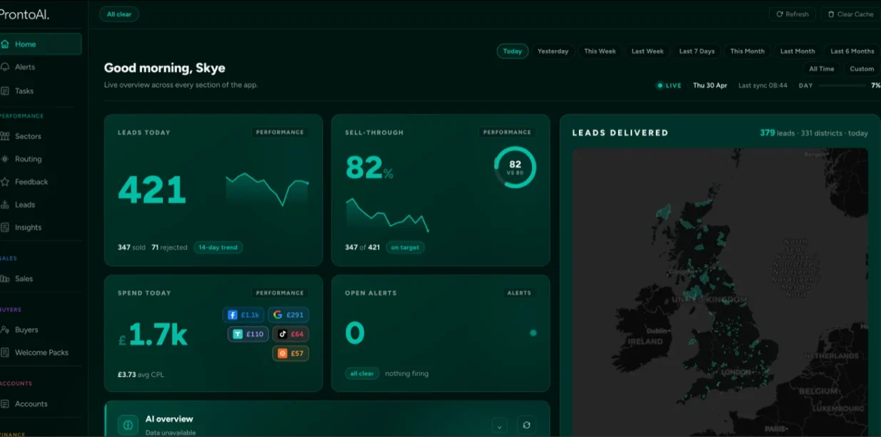Click the LIVE status indicator
The width and height of the screenshot is (881, 437).
pos(670,86)
